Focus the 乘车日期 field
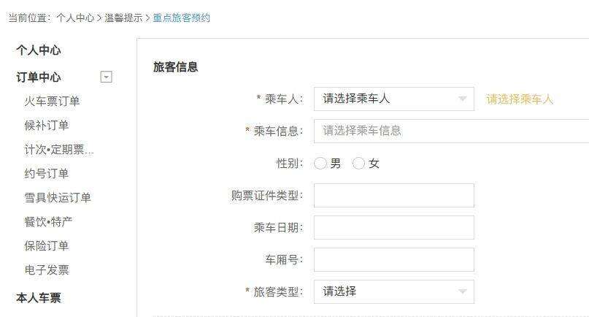The image size is (589, 317). coord(393,228)
